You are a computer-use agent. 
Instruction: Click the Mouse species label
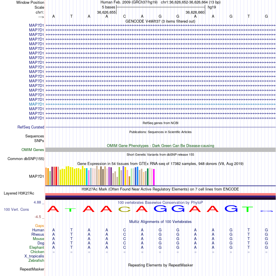[x=38, y=239]
